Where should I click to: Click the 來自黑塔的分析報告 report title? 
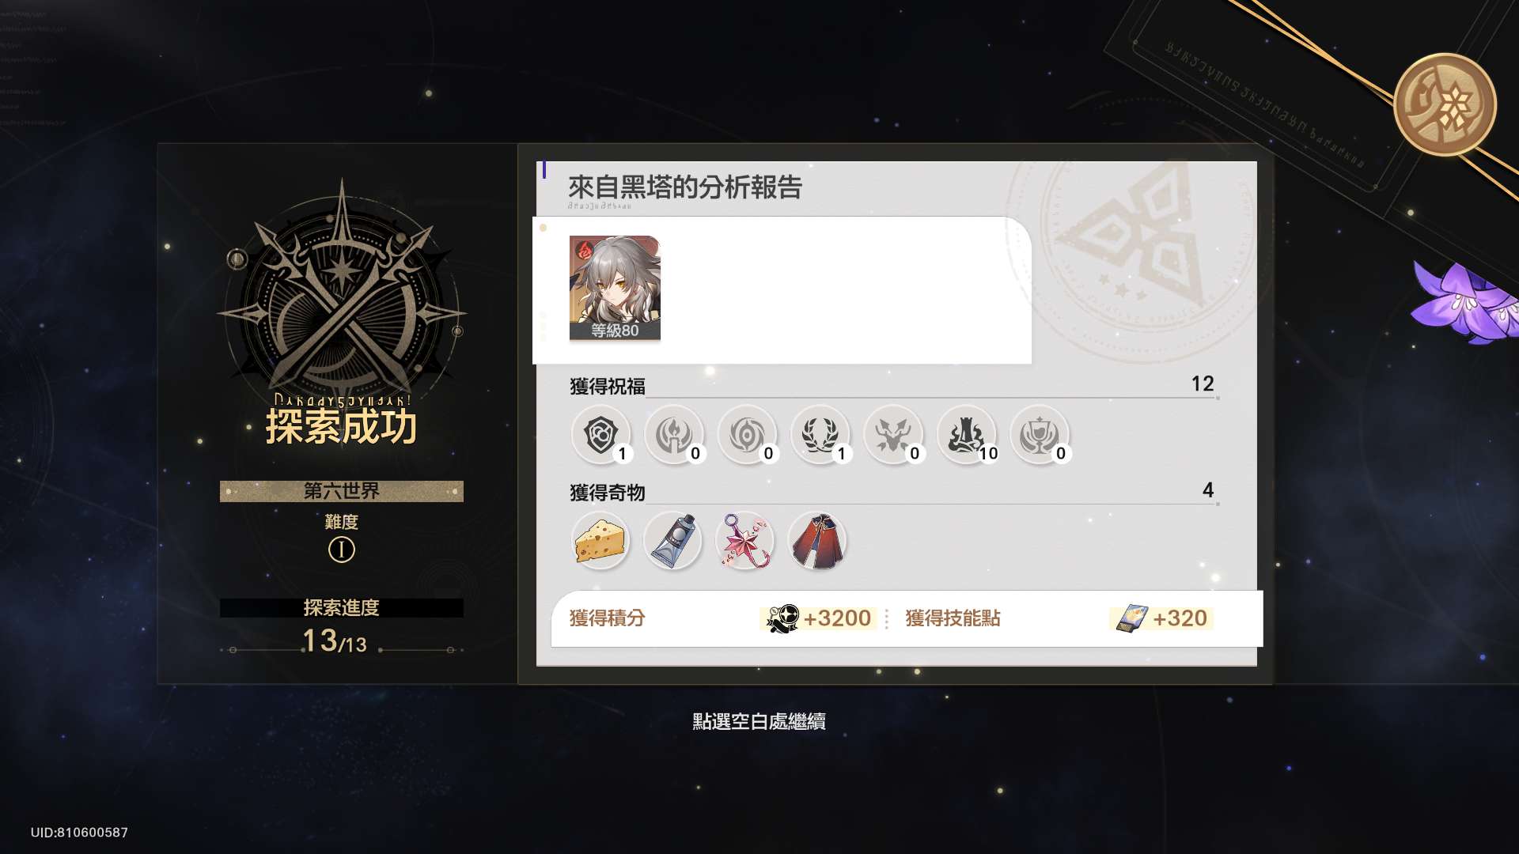pyautogui.click(x=685, y=187)
